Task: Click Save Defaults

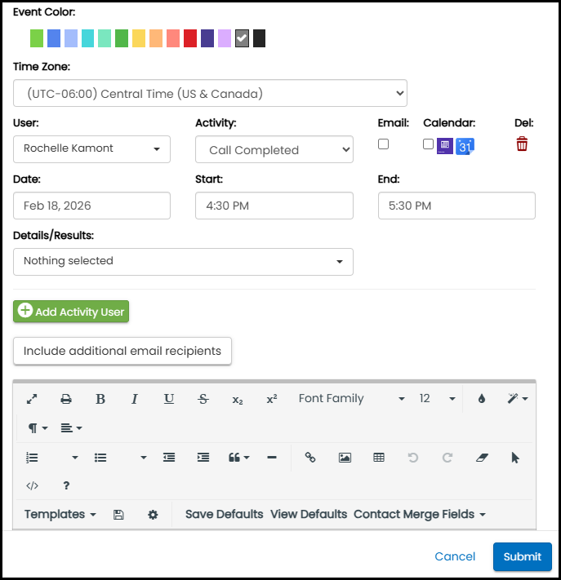Action: (x=224, y=515)
